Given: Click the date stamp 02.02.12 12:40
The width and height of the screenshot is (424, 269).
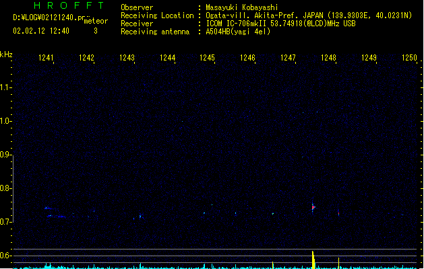Looking at the screenshot, I should pyautogui.click(x=41, y=31).
